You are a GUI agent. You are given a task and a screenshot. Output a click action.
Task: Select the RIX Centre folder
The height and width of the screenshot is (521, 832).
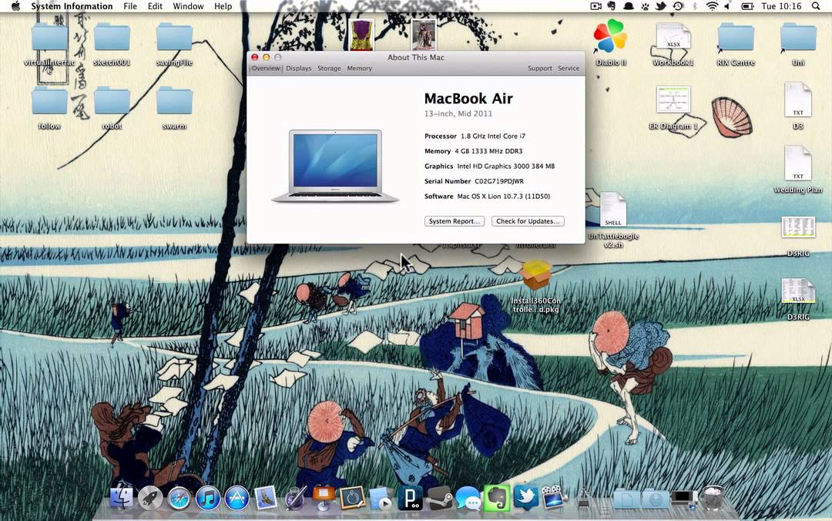click(x=736, y=39)
